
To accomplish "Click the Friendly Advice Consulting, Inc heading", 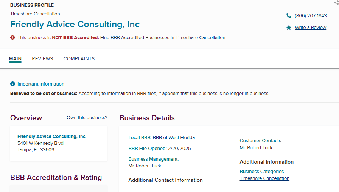I will point(75,25).
